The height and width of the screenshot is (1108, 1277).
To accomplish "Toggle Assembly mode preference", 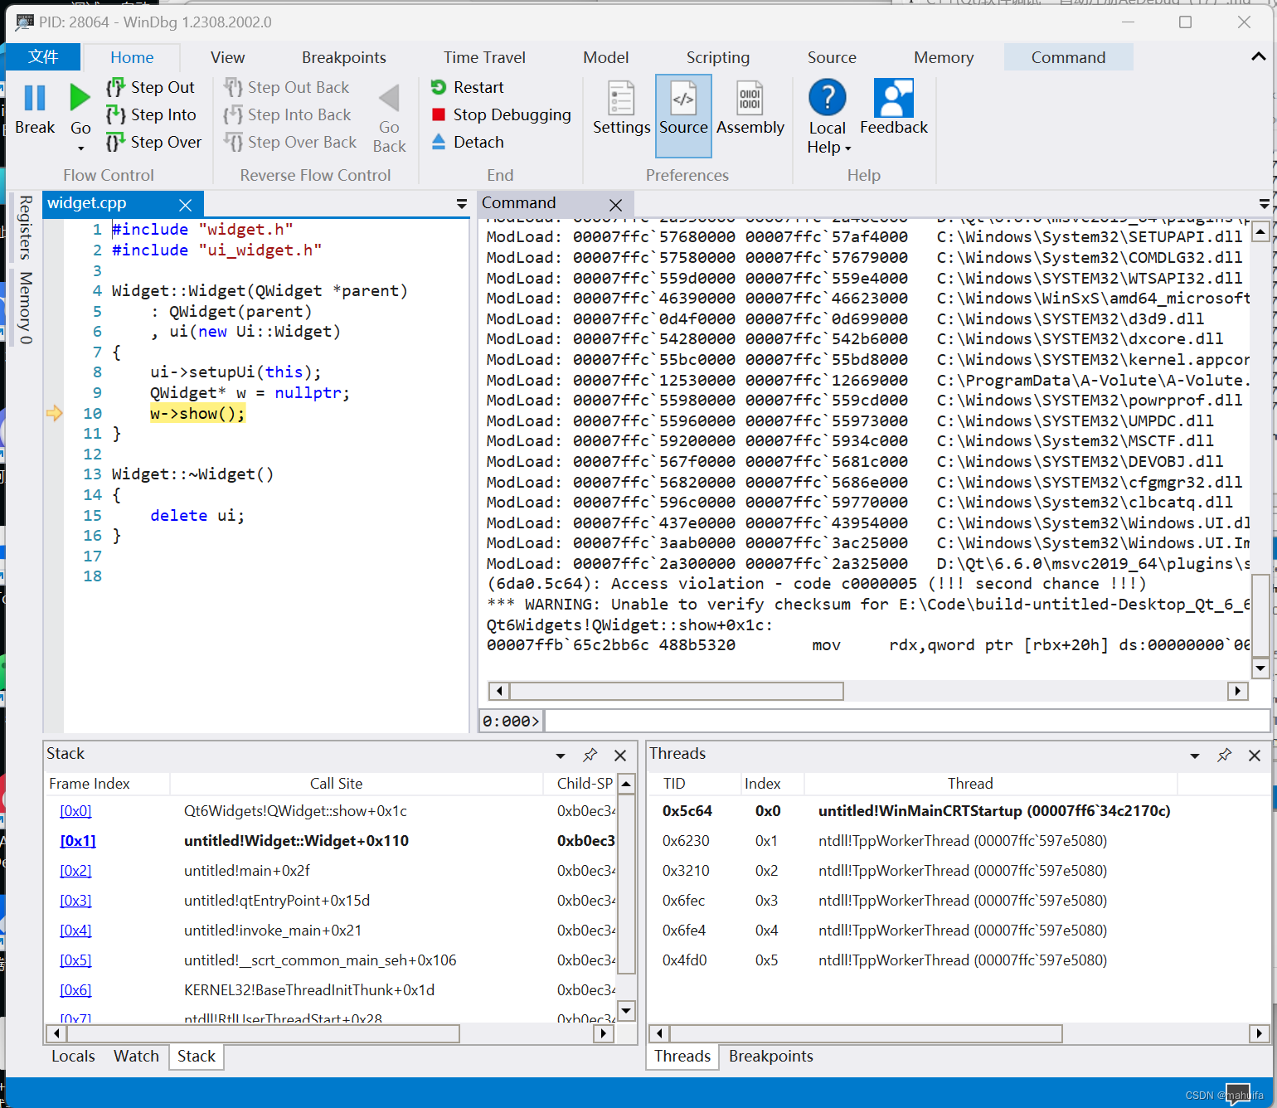I will click(750, 108).
